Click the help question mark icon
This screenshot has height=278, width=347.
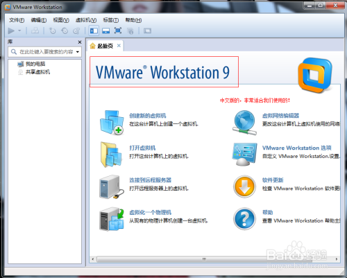click(244, 218)
